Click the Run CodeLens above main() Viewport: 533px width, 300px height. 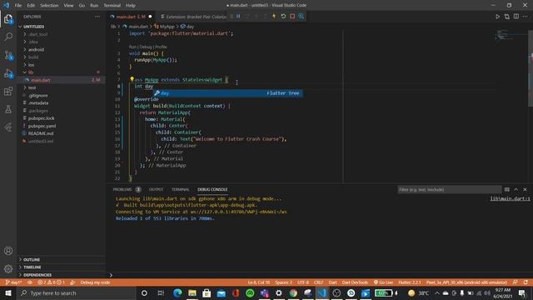[132, 47]
